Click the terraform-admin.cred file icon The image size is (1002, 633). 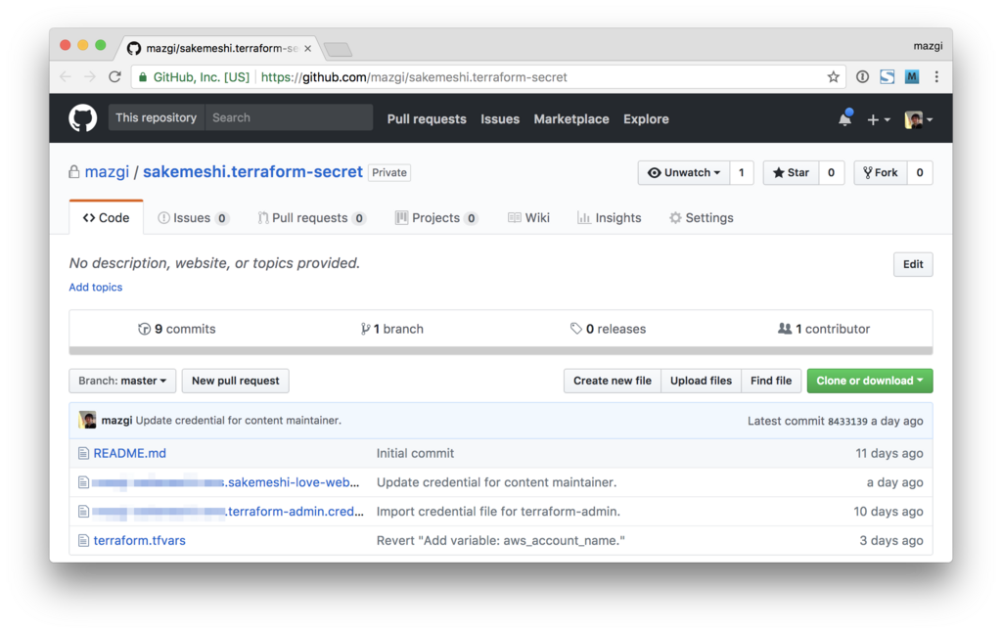click(83, 512)
